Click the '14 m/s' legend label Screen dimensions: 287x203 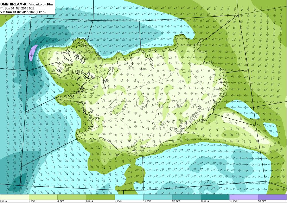205,201
